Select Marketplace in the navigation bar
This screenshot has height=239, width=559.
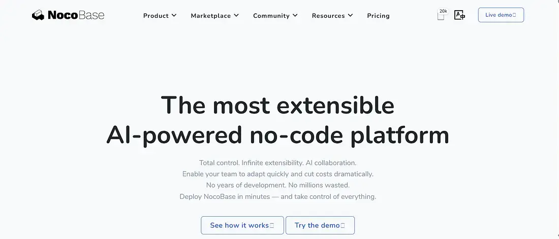click(210, 16)
